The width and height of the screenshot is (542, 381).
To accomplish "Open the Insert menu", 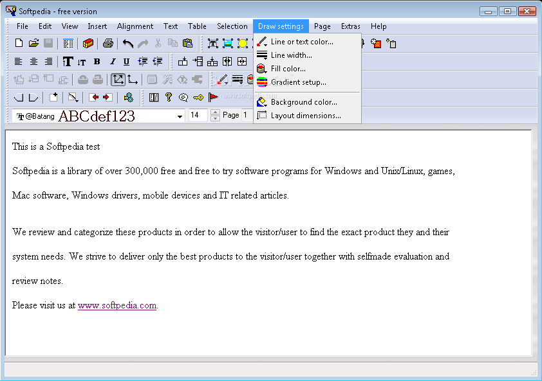I will [97, 26].
